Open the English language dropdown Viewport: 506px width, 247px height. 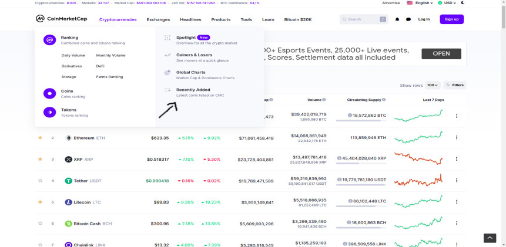(x=420, y=3)
